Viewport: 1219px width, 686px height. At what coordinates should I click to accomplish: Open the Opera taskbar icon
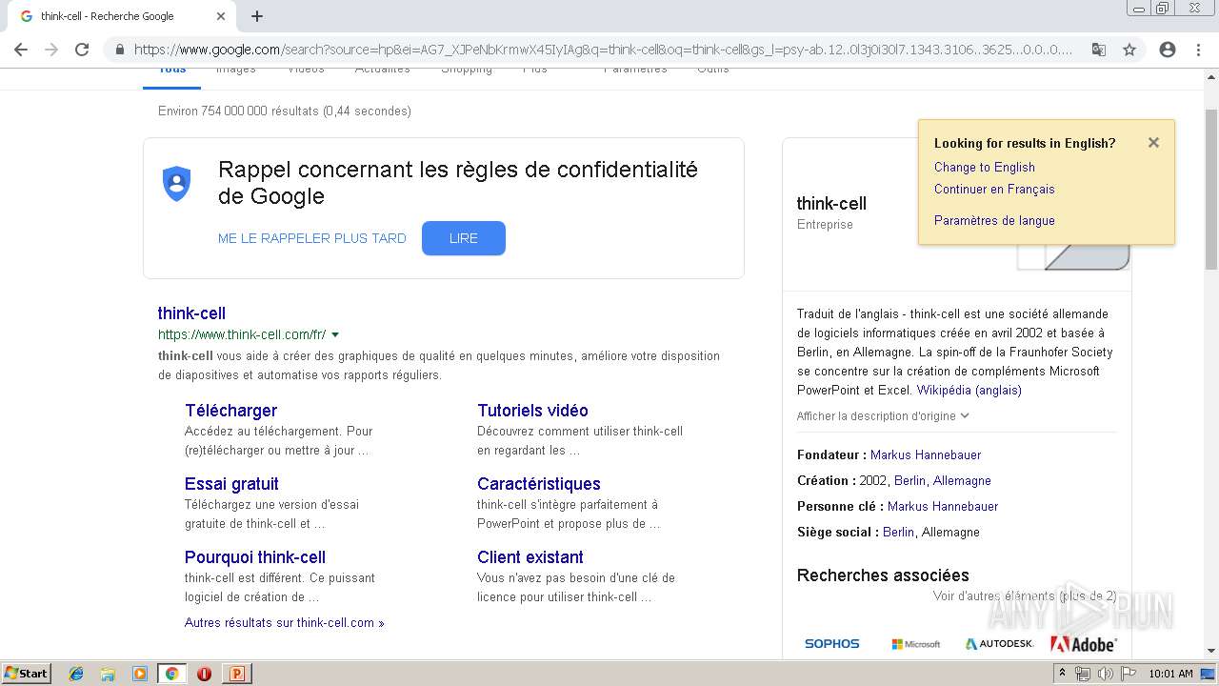(204, 674)
